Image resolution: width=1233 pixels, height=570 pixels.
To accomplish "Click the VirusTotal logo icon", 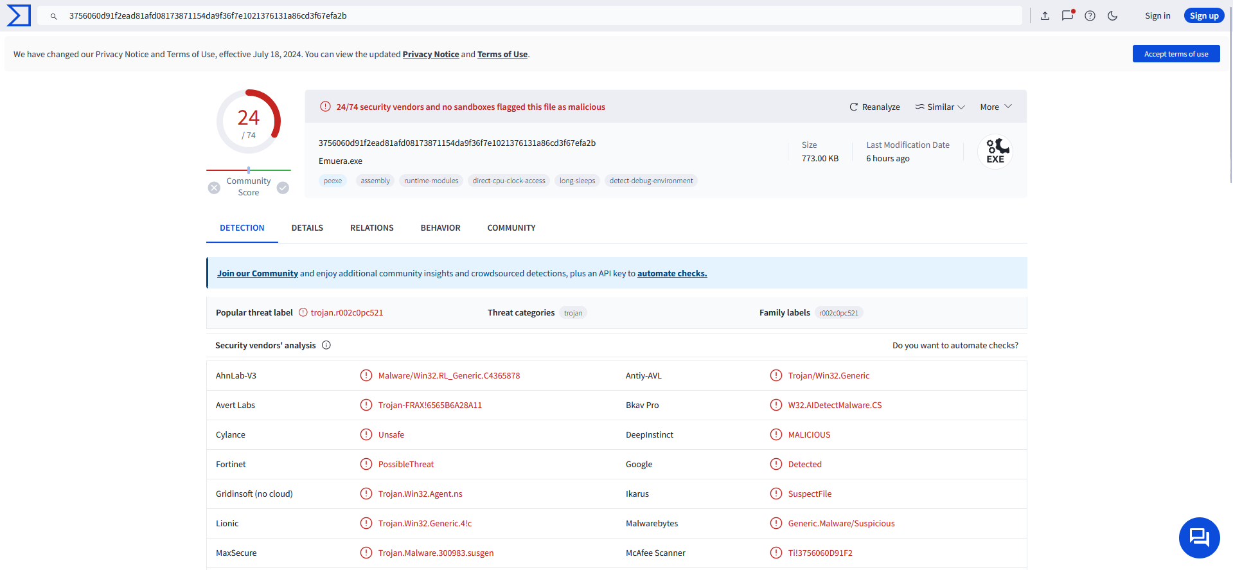I will pyautogui.click(x=19, y=15).
